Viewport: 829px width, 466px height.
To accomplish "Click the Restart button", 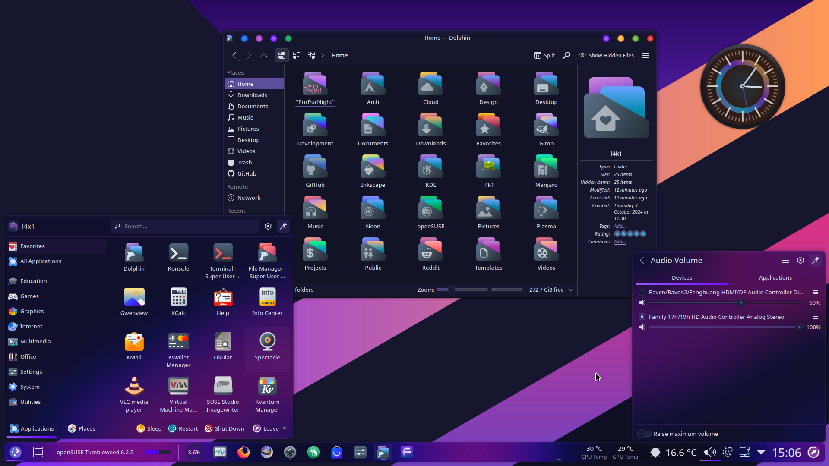I will click(184, 428).
